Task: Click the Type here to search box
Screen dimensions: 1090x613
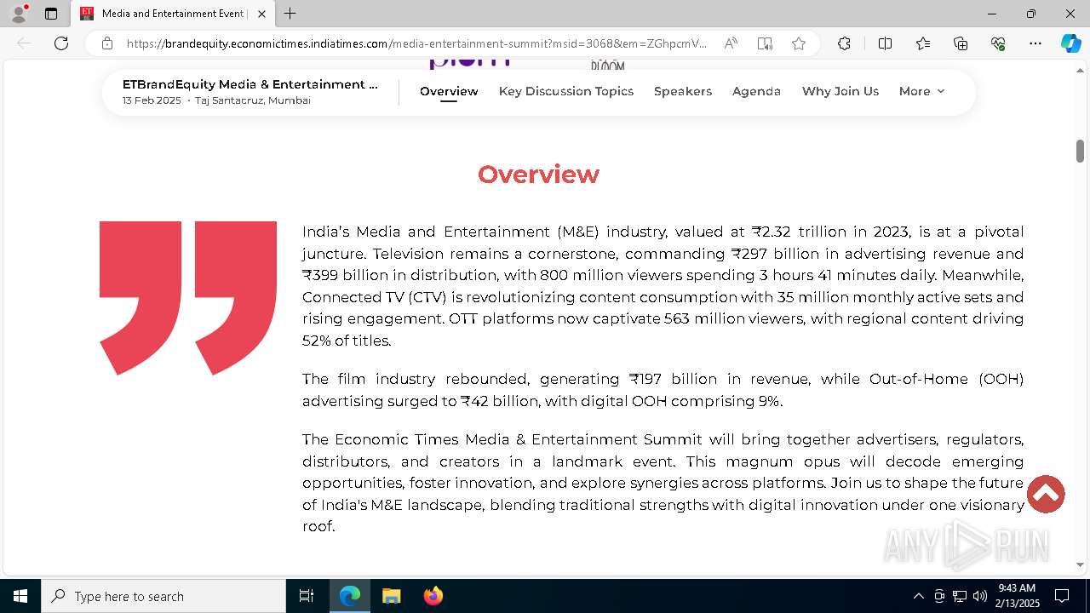Action: point(163,596)
